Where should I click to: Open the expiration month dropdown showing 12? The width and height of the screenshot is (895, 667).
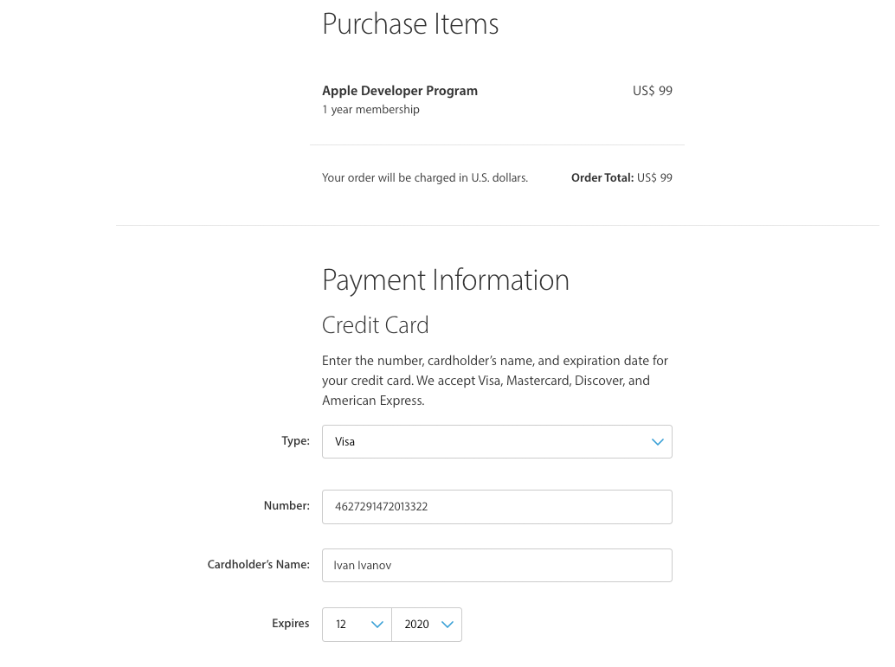click(356, 625)
